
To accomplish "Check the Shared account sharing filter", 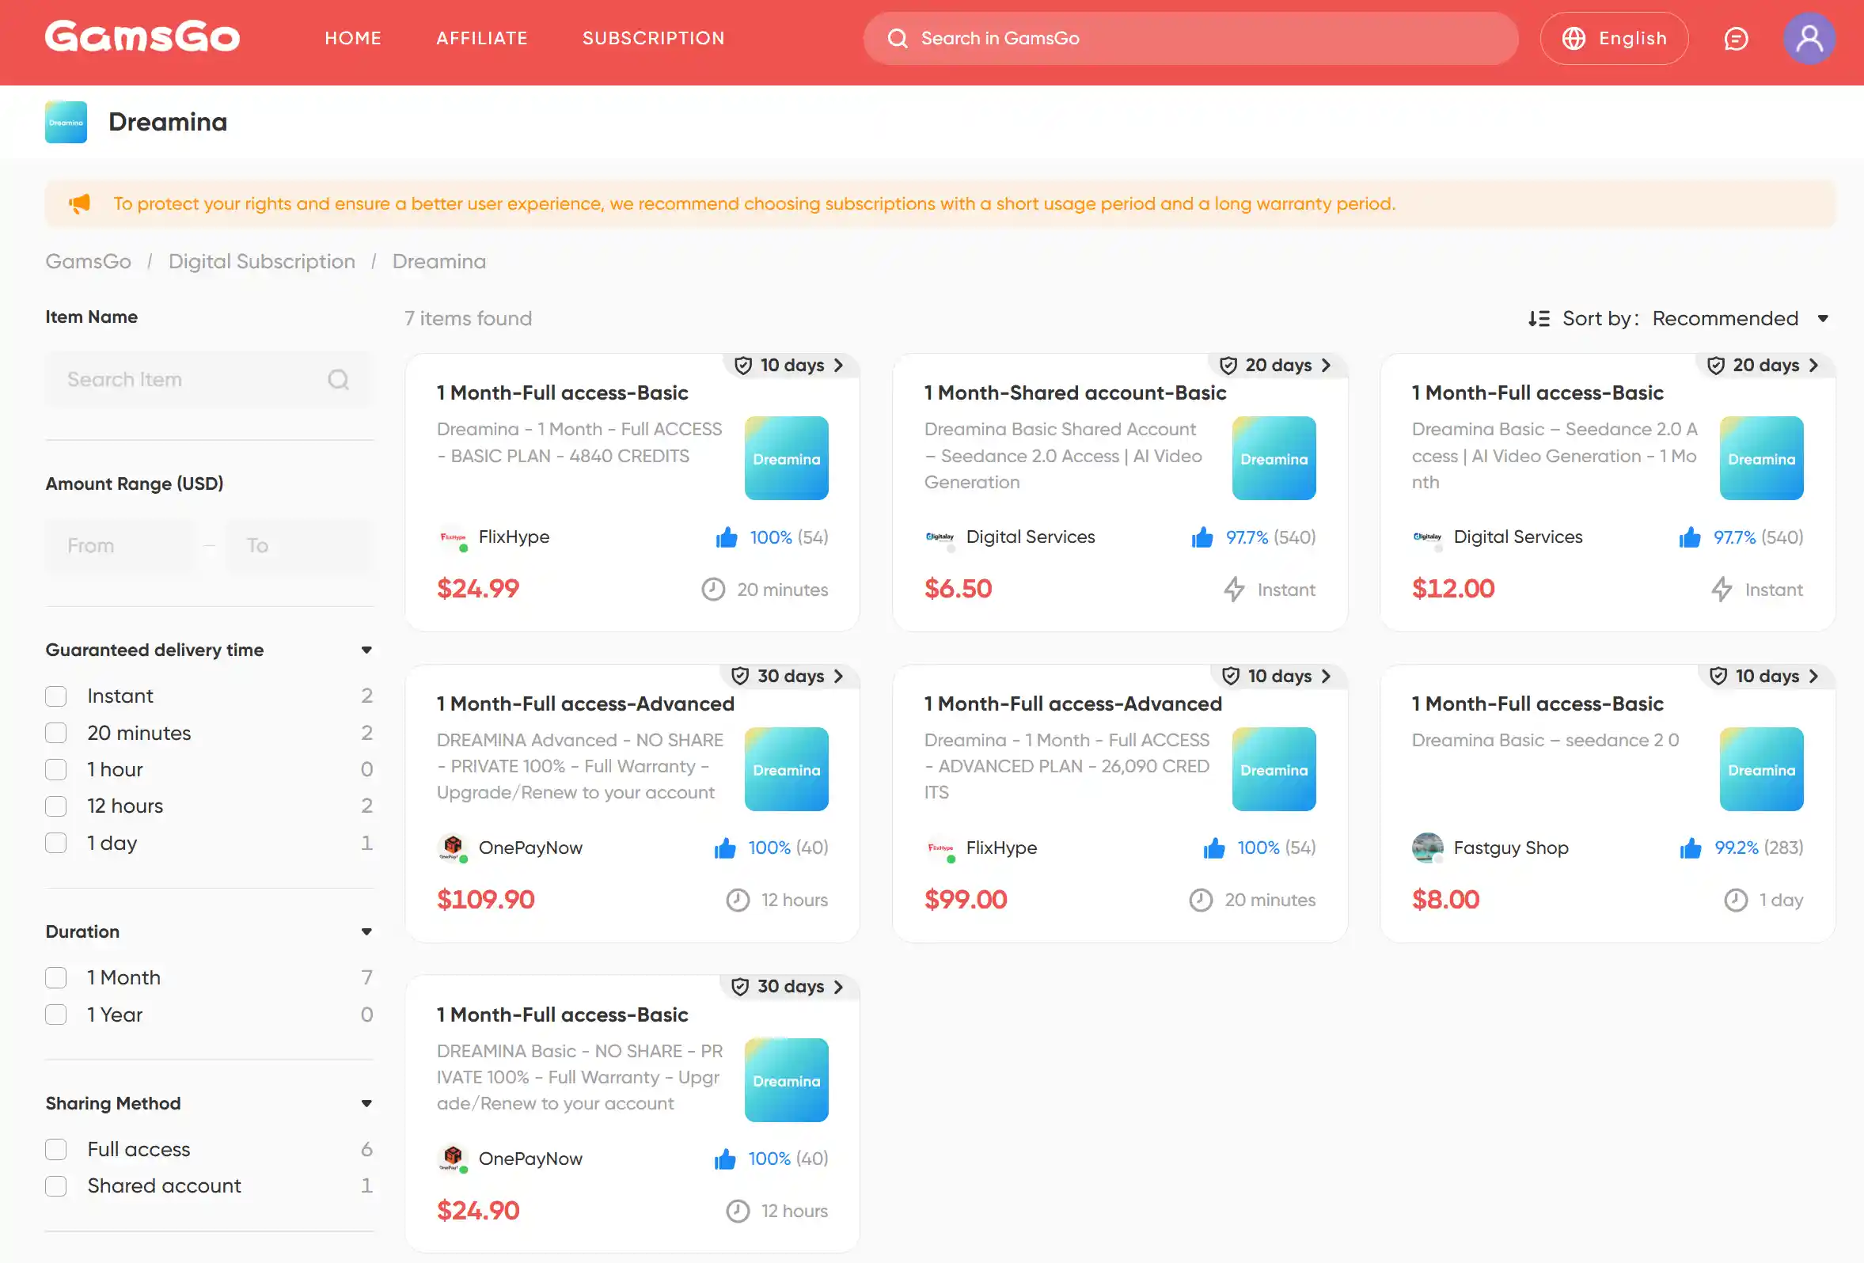I will click(55, 1186).
